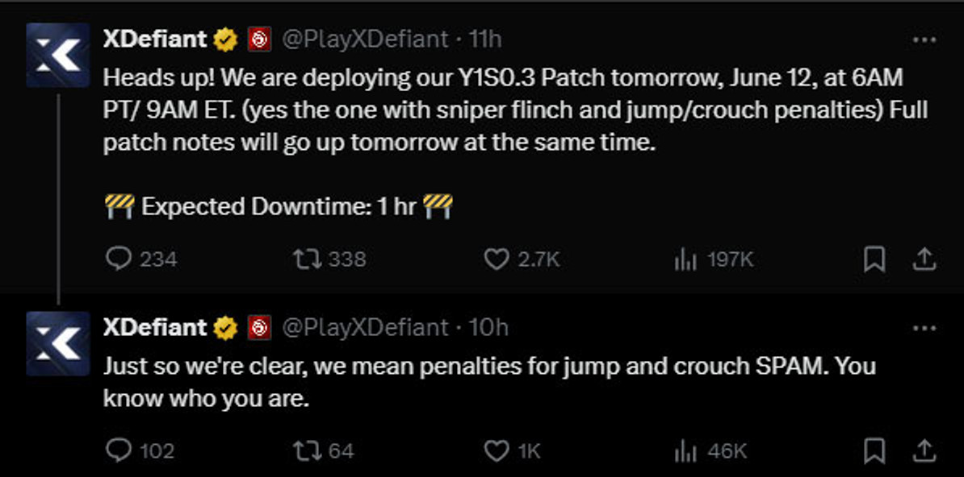Bookmark the first XDefiant tweet
Viewport: 964px width, 477px height.
[x=874, y=259]
